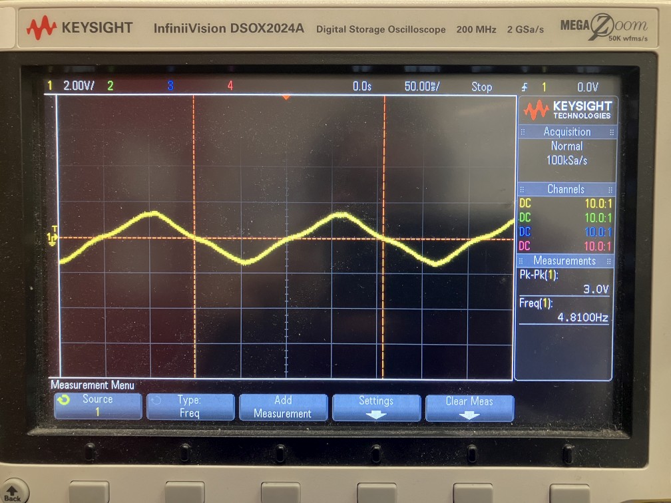Toggle channel 2 via green label
Viewport: 671px width, 503px height.
point(111,86)
